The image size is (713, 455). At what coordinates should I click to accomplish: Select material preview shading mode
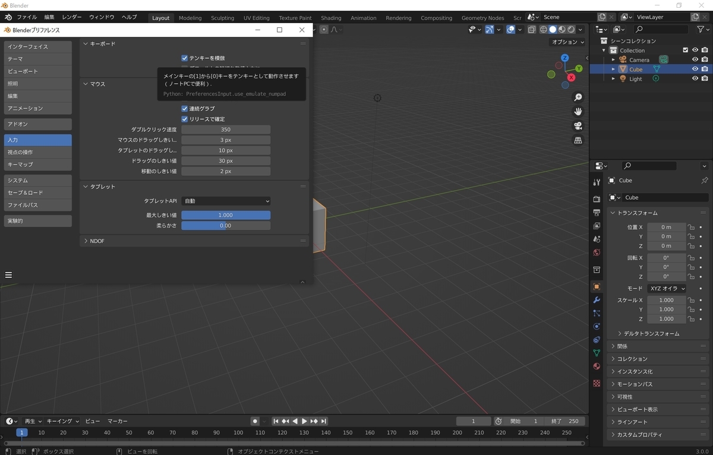(562, 29)
